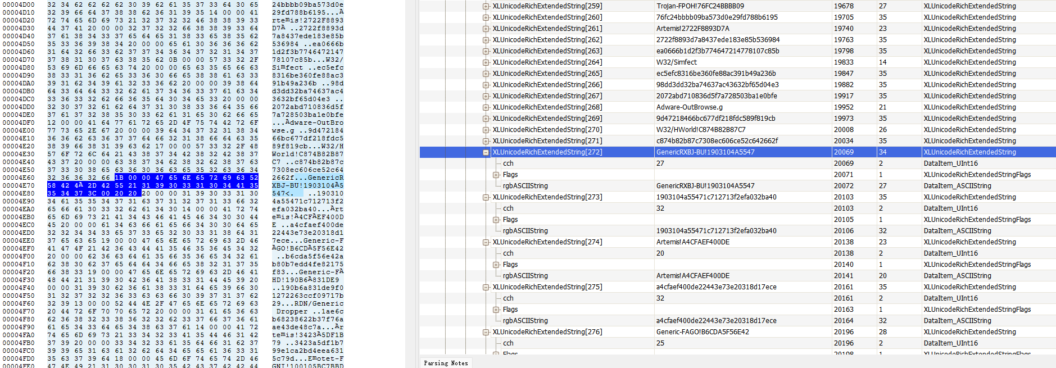Click offset 20069 in selected row
This screenshot has height=368, width=1056.
pyautogui.click(x=844, y=152)
